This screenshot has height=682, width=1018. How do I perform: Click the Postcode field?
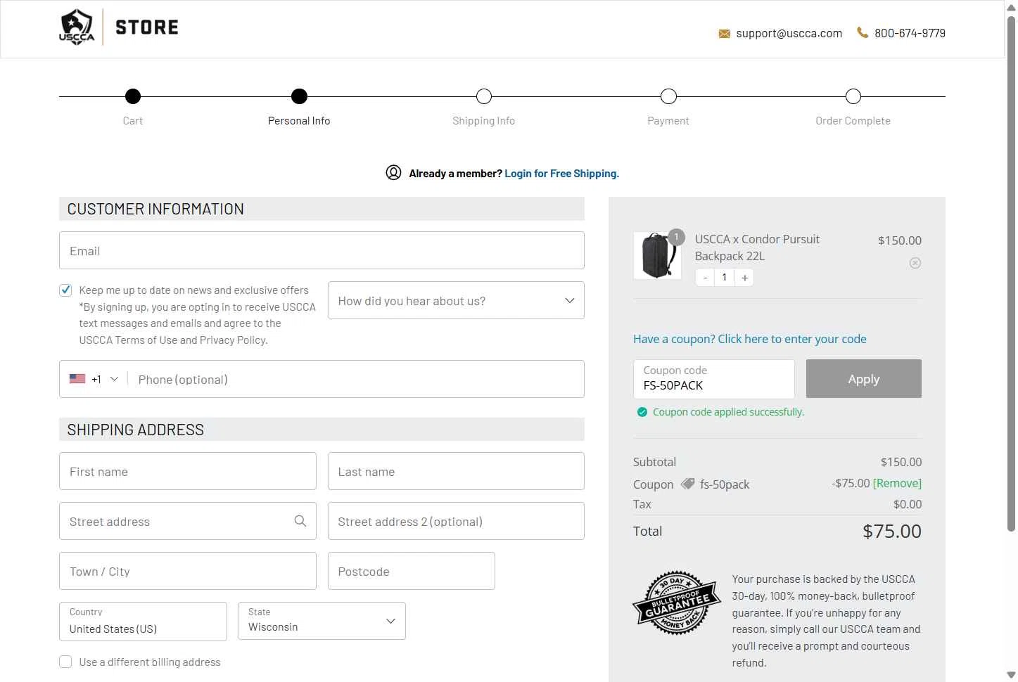coord(412,571)
